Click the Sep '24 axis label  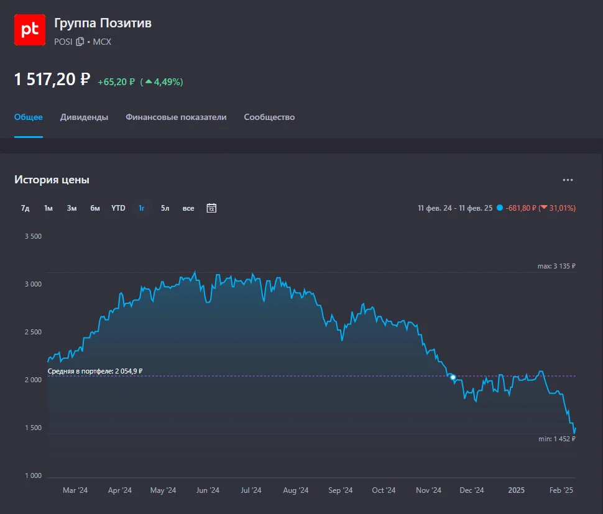point(340,490)
